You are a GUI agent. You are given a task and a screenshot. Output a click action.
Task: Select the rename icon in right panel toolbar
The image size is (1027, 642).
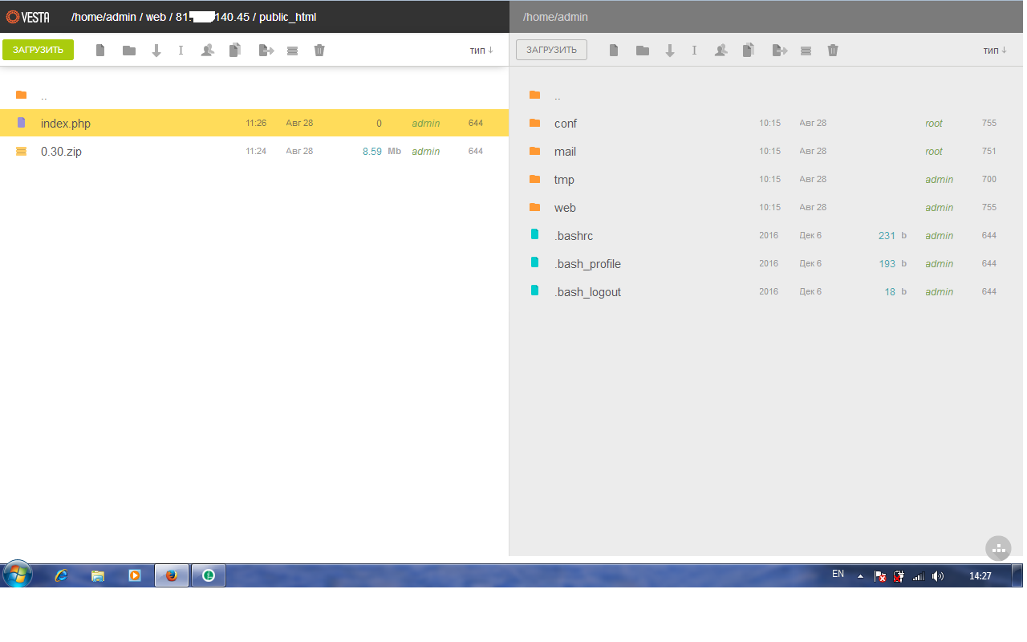694,51
